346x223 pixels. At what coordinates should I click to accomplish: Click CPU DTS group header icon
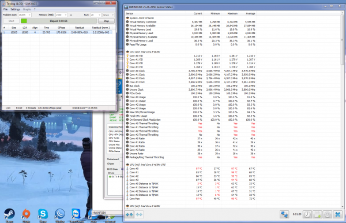coord(127,165)
